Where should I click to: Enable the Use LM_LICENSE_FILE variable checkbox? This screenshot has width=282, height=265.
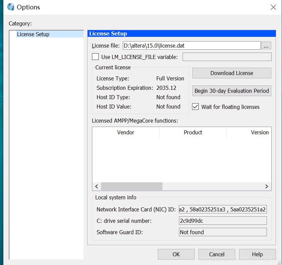point(95,57)
